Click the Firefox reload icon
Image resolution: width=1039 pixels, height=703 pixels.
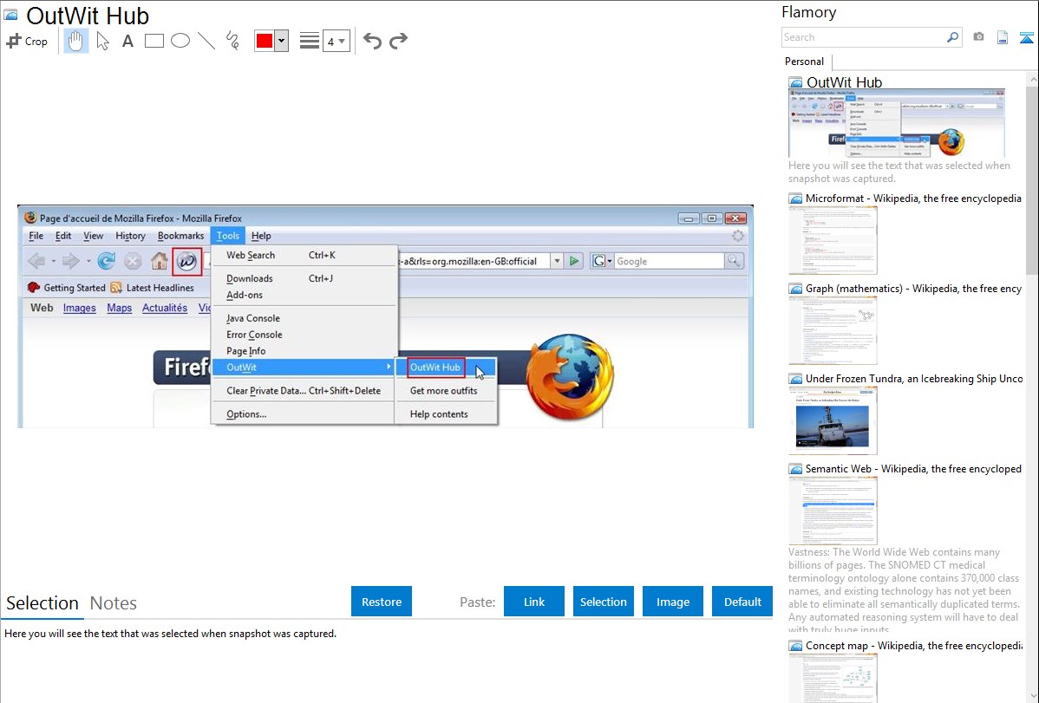pyautogui.click(x=106, y=261)
